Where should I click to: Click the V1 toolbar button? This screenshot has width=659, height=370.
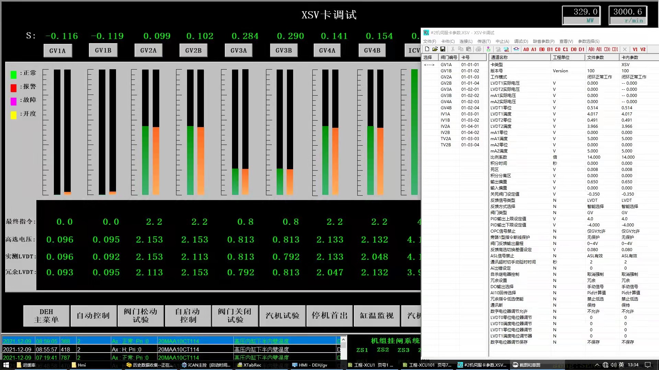click(635, 49)
